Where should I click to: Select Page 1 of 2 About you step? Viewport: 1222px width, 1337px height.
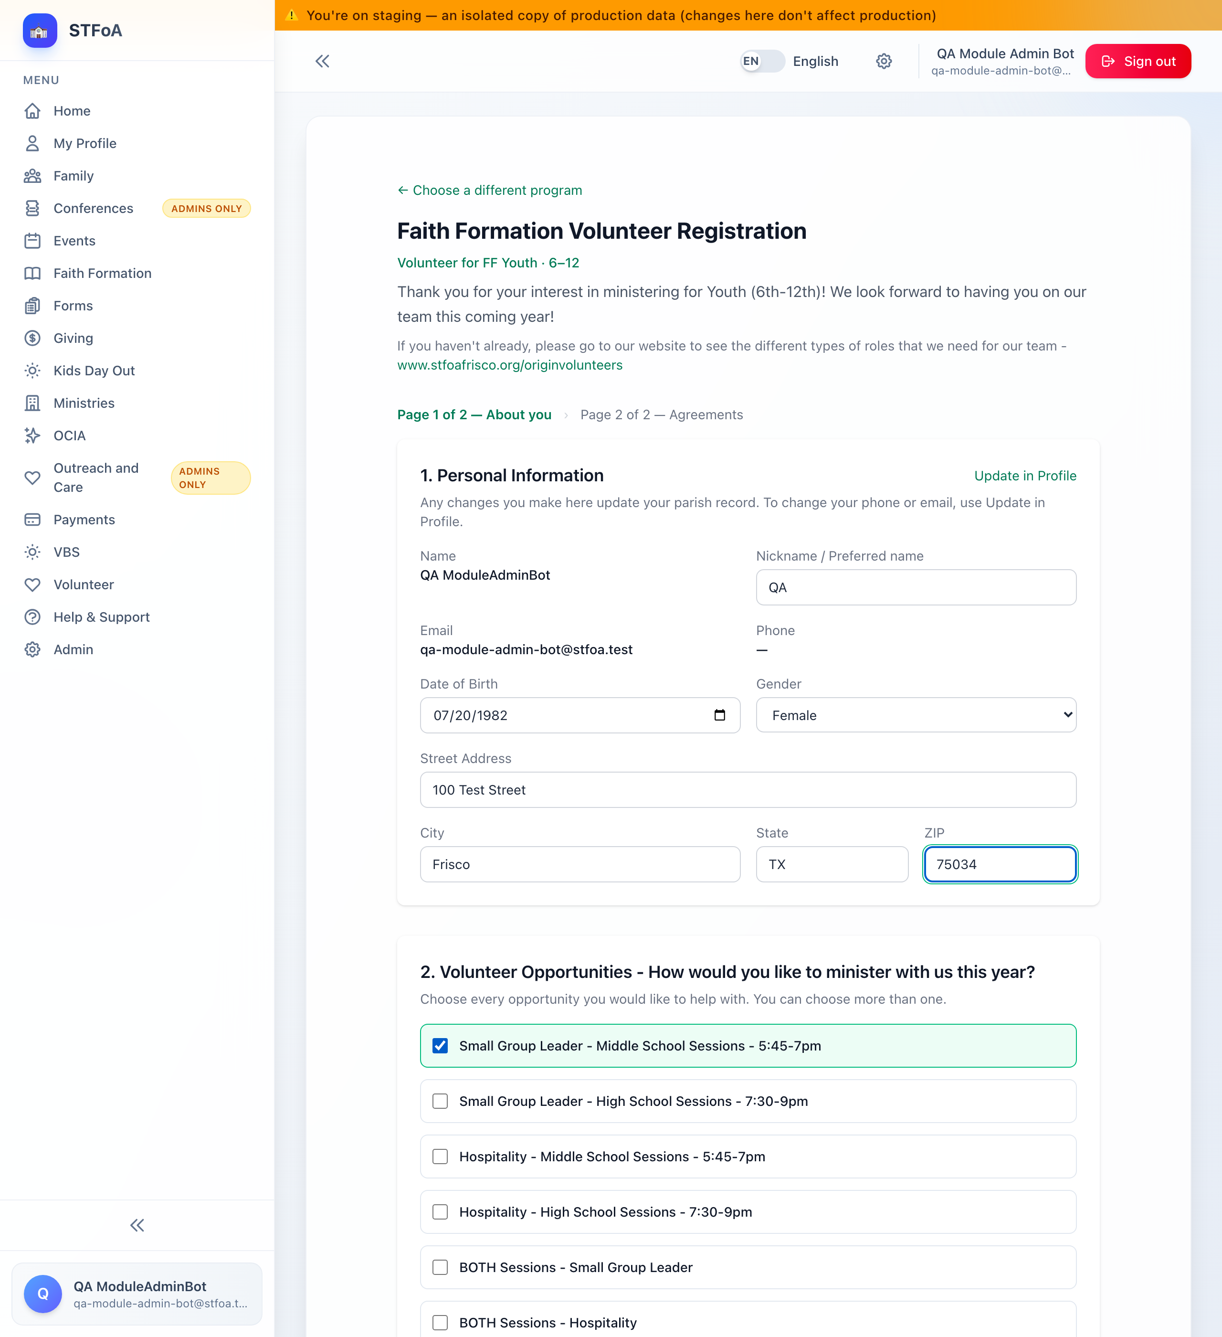point(474,414)
